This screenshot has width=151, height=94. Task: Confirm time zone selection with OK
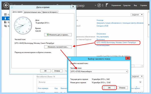(109, 88)
